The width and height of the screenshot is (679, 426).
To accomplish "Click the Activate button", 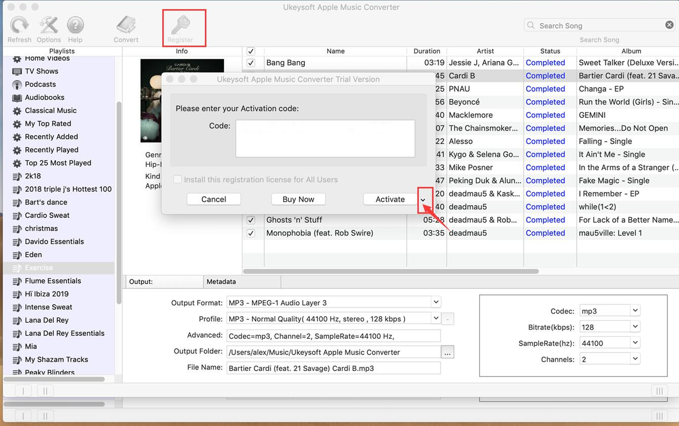I will [390, 199].
